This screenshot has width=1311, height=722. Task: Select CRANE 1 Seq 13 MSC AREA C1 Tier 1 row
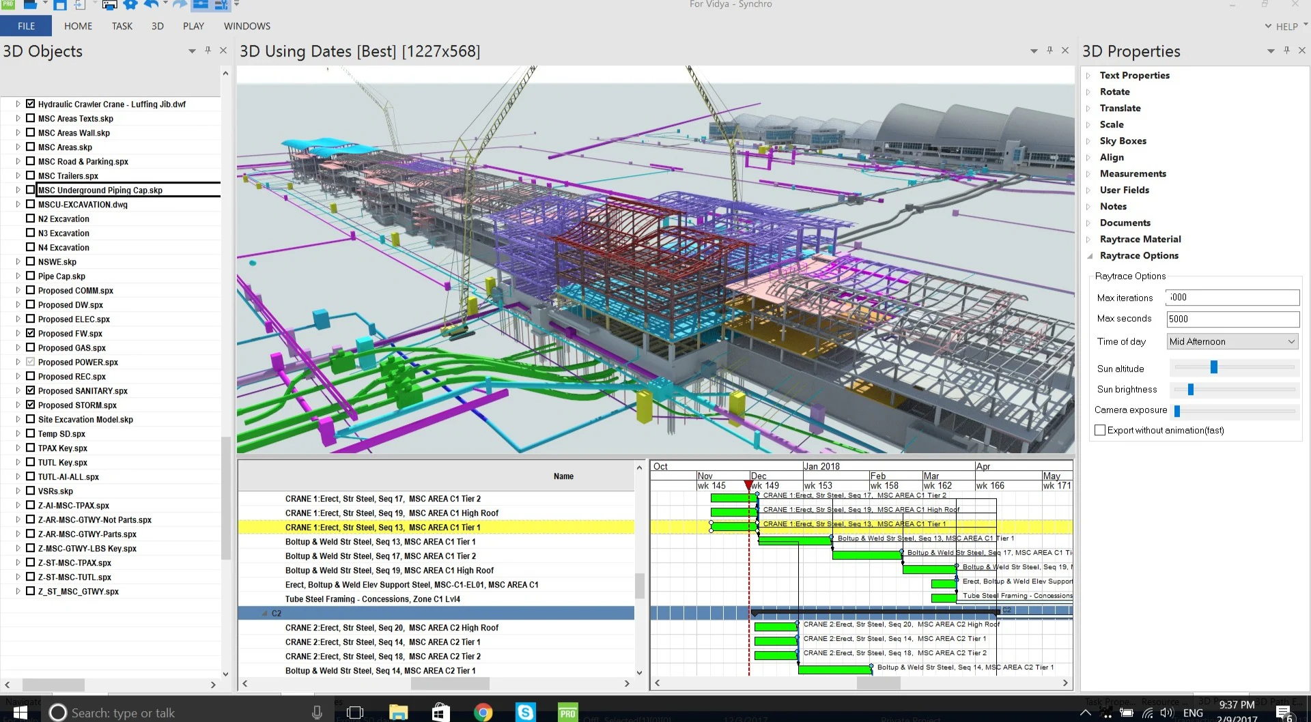pyautogui.click(x=436, y=527)
